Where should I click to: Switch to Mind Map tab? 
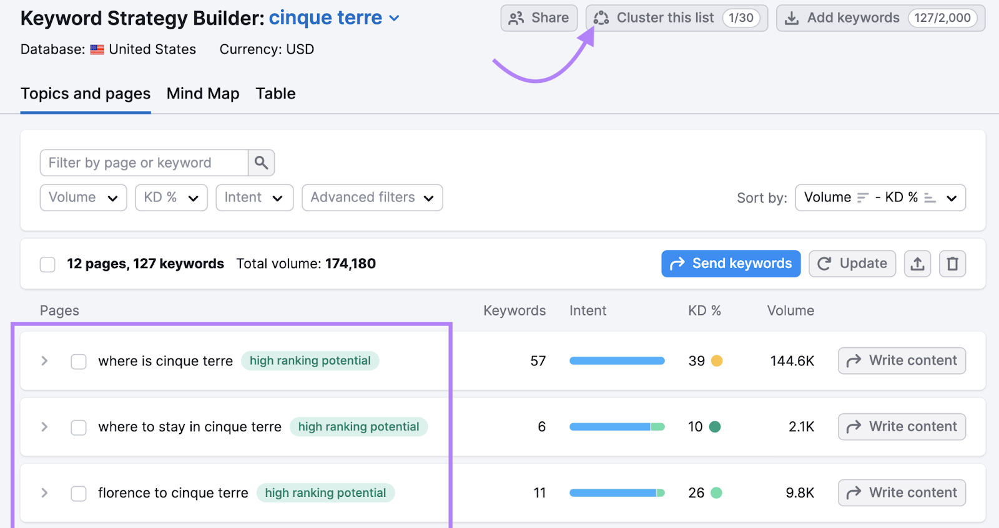click(203, 94)
